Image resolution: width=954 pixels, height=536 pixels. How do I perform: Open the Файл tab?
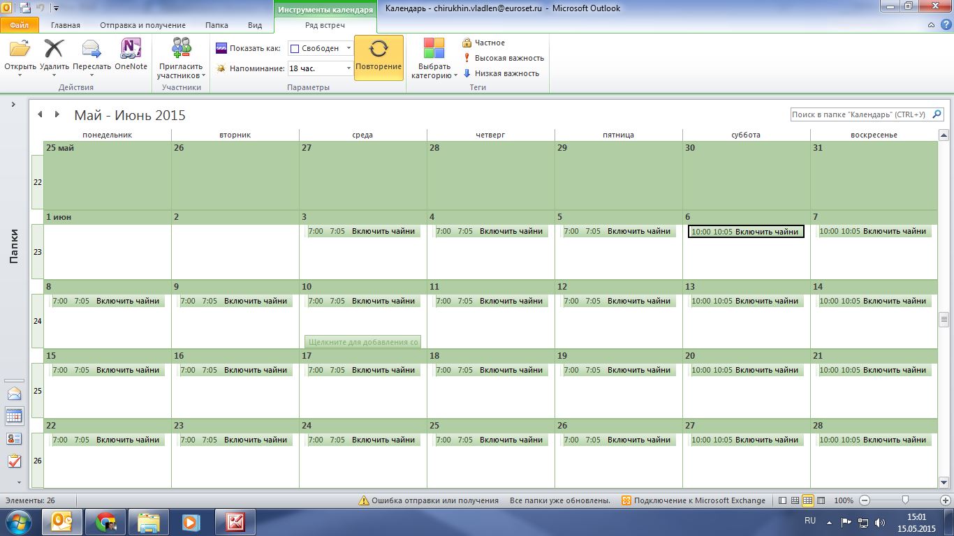coord(19,25)
